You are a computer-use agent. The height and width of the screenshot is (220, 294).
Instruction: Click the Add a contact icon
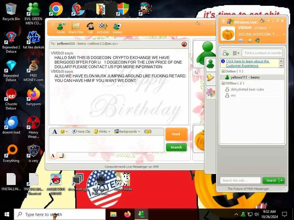tap(225, 53)
